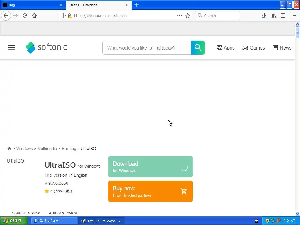
Task: Click the browser forward arrow
Action: (16, 16)
